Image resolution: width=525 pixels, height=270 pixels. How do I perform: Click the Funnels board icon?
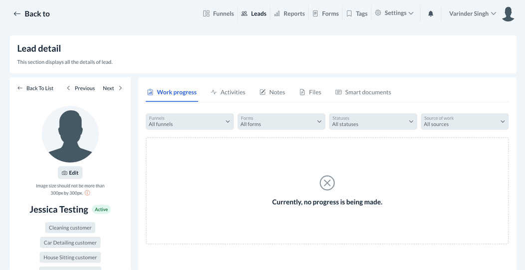(206, 14)
